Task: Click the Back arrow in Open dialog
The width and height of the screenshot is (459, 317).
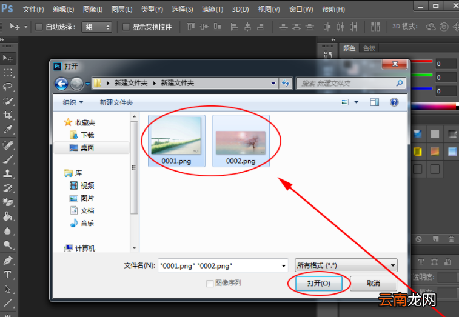Action: tap(61, 84)
